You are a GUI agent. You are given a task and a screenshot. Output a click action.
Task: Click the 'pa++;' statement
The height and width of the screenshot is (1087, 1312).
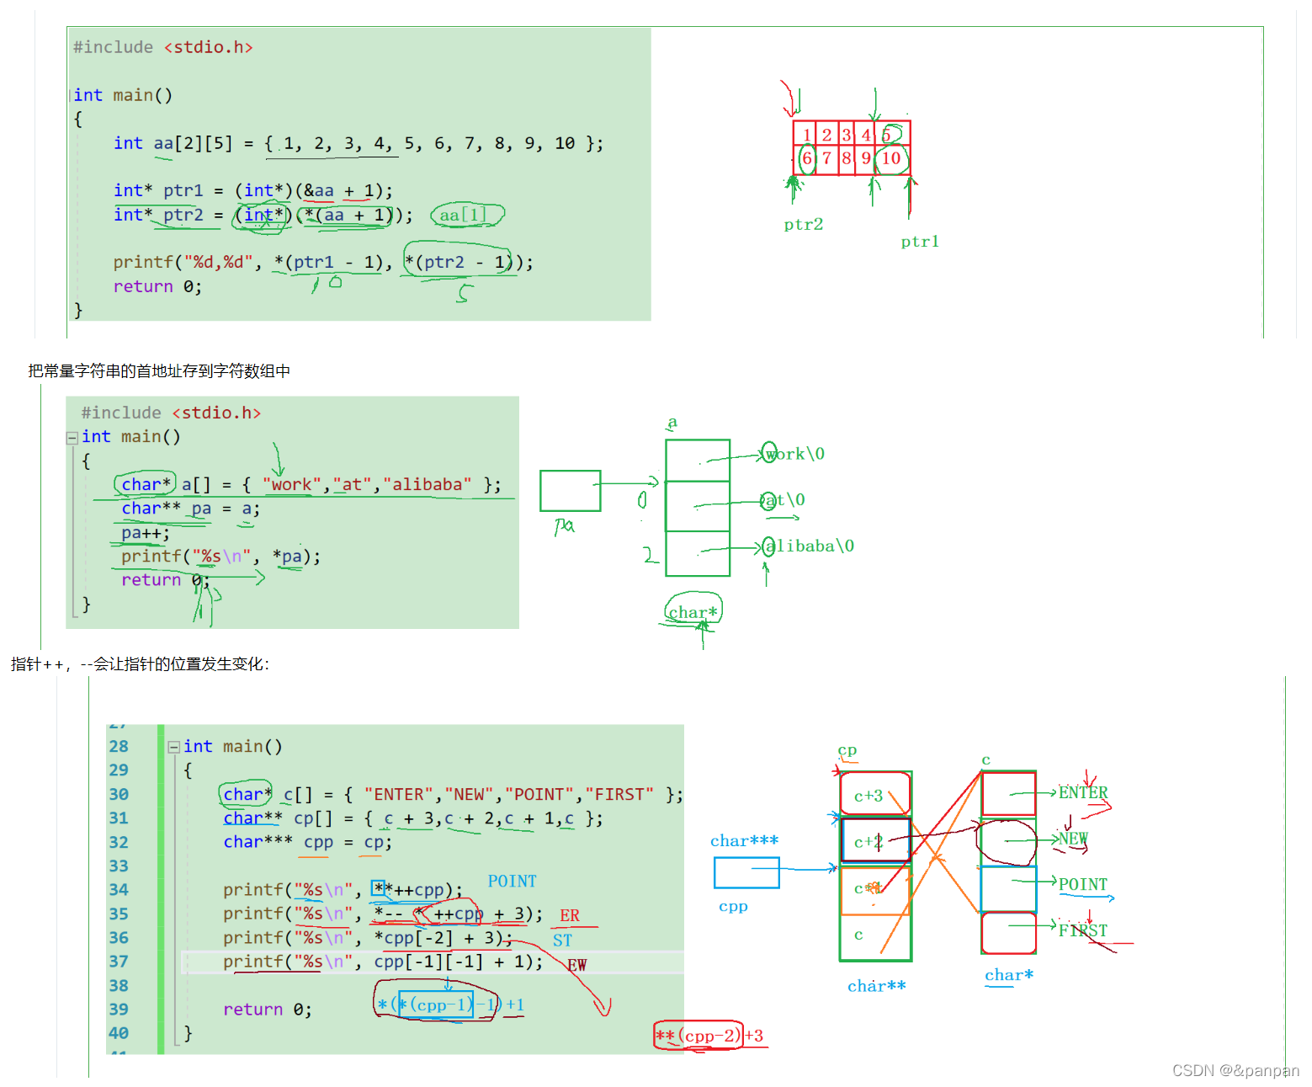[x=146, y=533]
